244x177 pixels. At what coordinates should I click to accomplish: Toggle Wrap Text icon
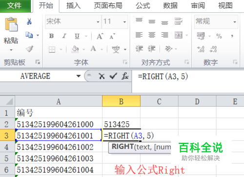tap(179, 21)
